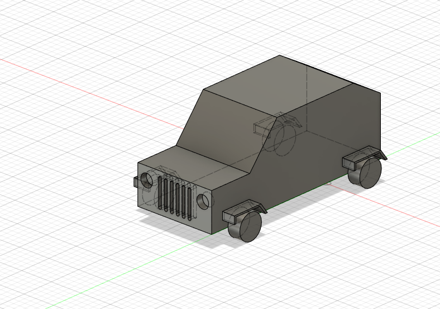Select the fender above the near front wheel
The height and width of the screenshot is (309, 440).
click(x=244, y=210)
